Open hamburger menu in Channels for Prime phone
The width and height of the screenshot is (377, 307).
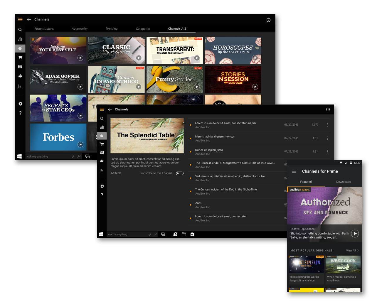click(x=294, y=171)
